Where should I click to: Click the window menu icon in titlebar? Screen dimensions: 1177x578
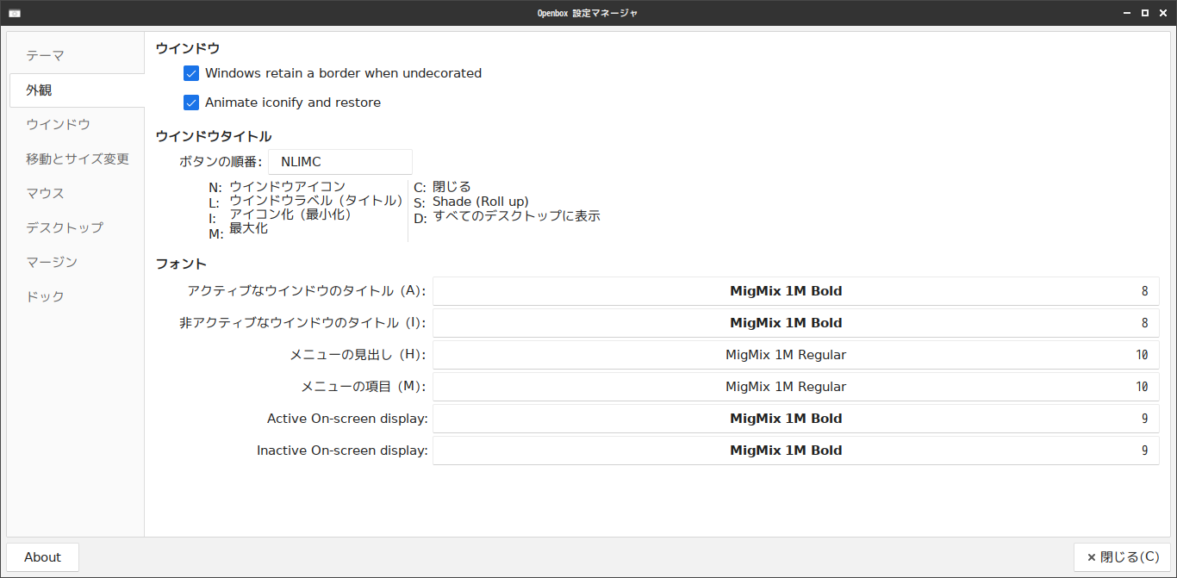(15, 13)
